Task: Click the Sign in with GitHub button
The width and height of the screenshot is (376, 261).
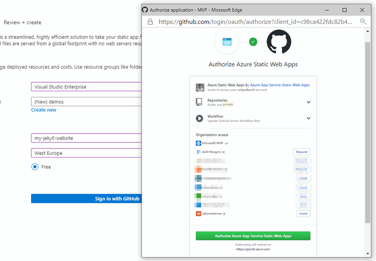Action: (x=86, y=198)
